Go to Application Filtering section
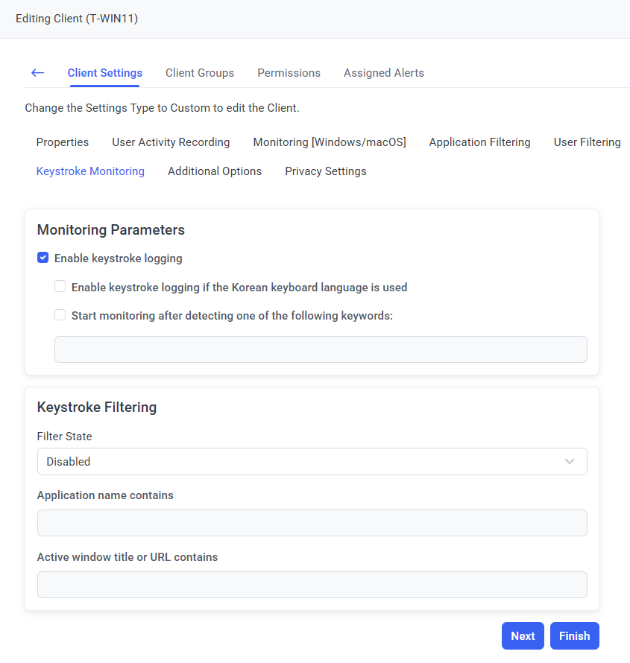 pyautogui.click(x=479, y=142)
